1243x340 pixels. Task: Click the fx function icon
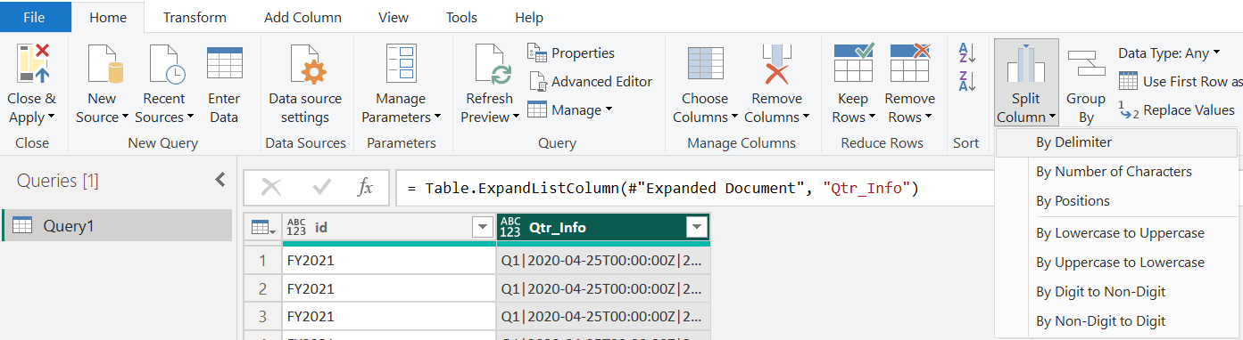pos(365,187)
